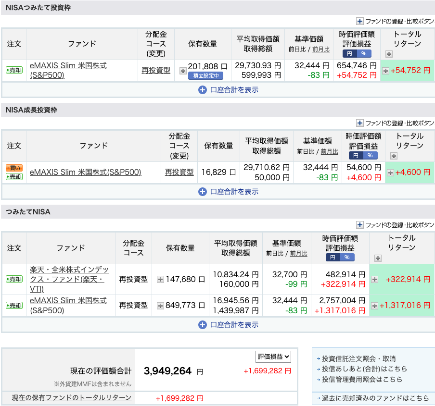This screenshot has height=406, width=435.
Task: Click the 積立設定中 badge
Action: (x=206, y=75)
